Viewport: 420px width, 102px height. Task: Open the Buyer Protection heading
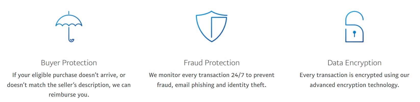(x=69, y=63)
